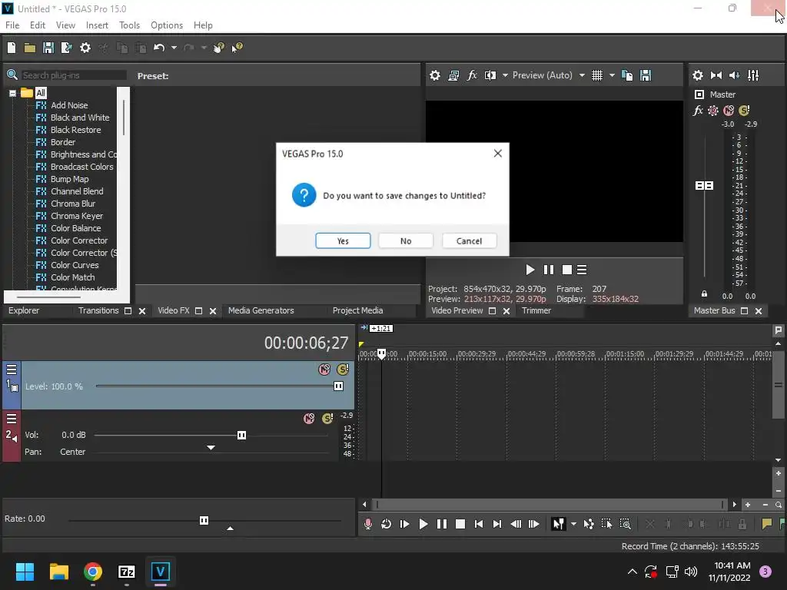Mute video track 1
This screenshot has height=590, width=787.
coord(324,370)
